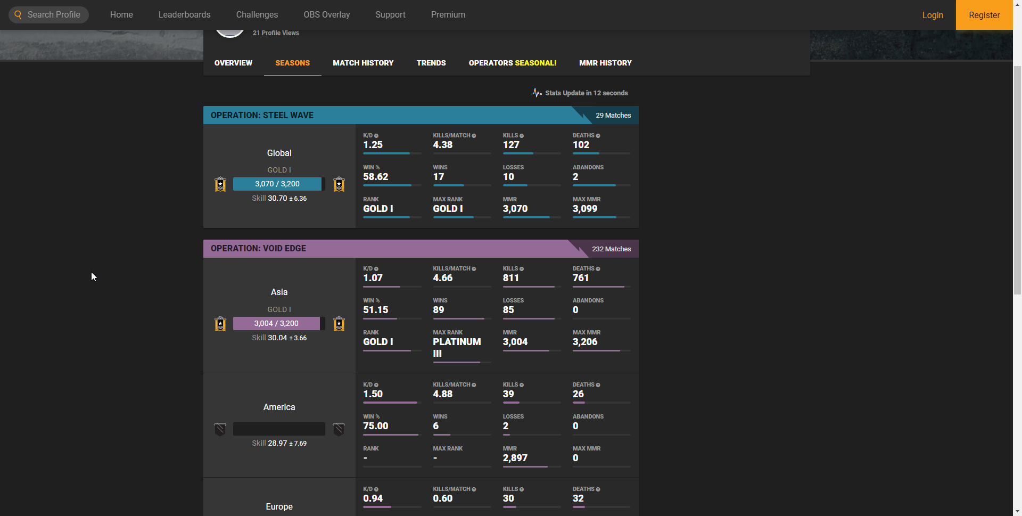The image size is (1022, 516).
Task: Click the magnifier icon in Search Profile
Action: point(18,15)
